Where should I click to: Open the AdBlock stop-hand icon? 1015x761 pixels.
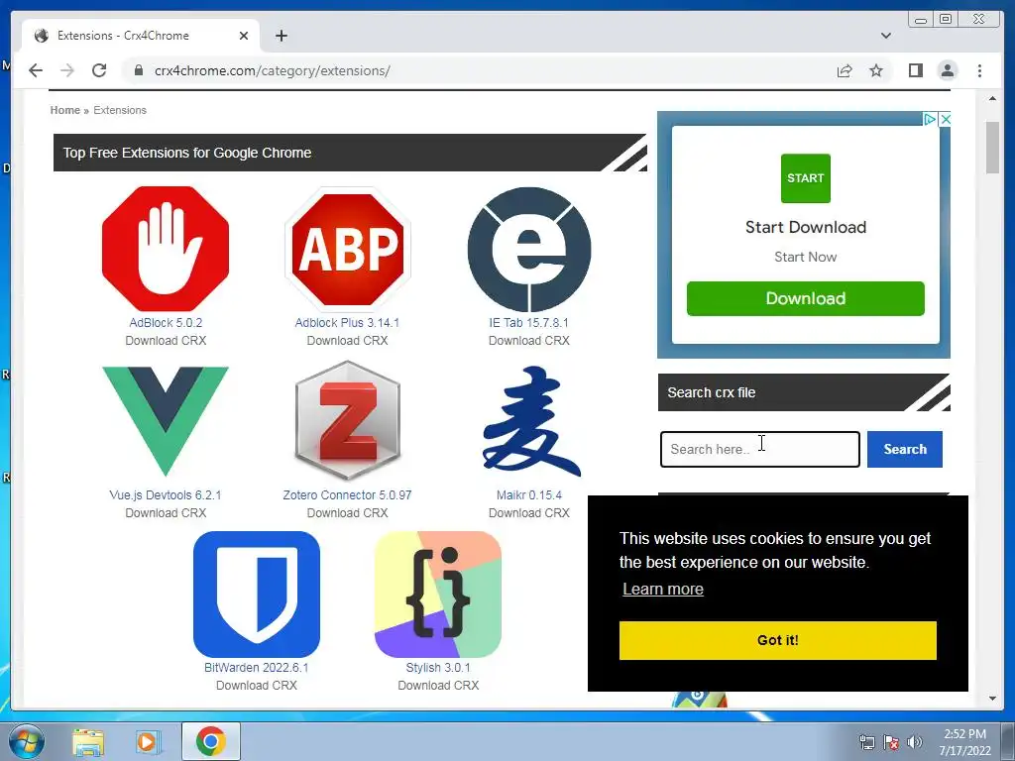tap(166, 249)
